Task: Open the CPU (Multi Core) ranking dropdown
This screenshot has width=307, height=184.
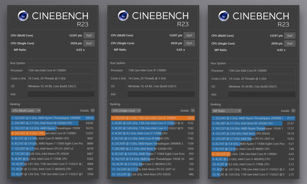Action: tap(26, 110)
